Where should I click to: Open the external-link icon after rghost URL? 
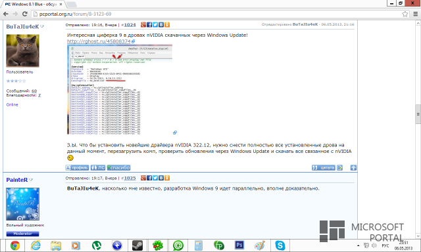133,41
